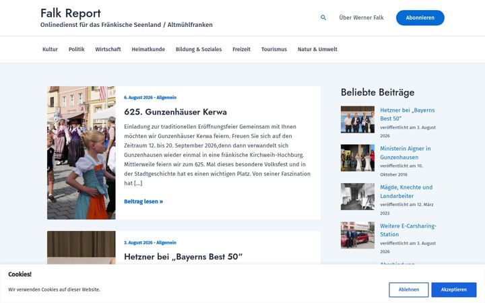Click date text 3. August 2026 in main list

[x=138, y=242]
